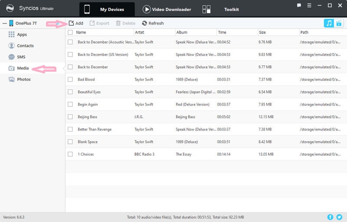The width and height of the screenshot is (347, 222).
Task: Open the hamburger menu icon
Action: click(x=309, y=5)
